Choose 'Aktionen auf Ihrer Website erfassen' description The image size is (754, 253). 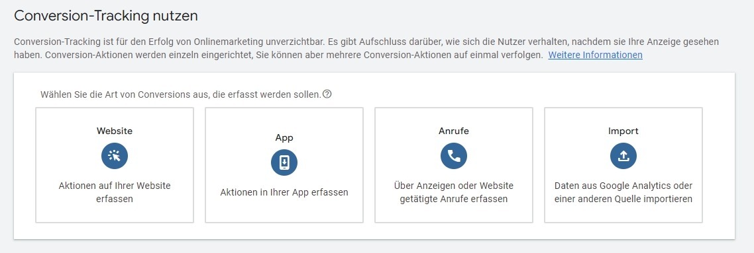pyautogui.click(x=115, y=192)
